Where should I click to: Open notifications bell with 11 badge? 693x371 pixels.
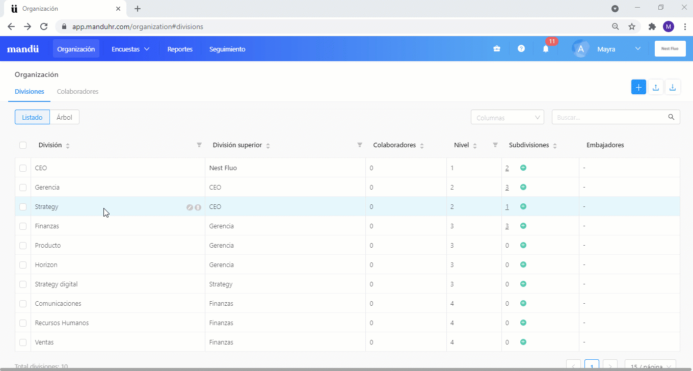tap(546, 49)
